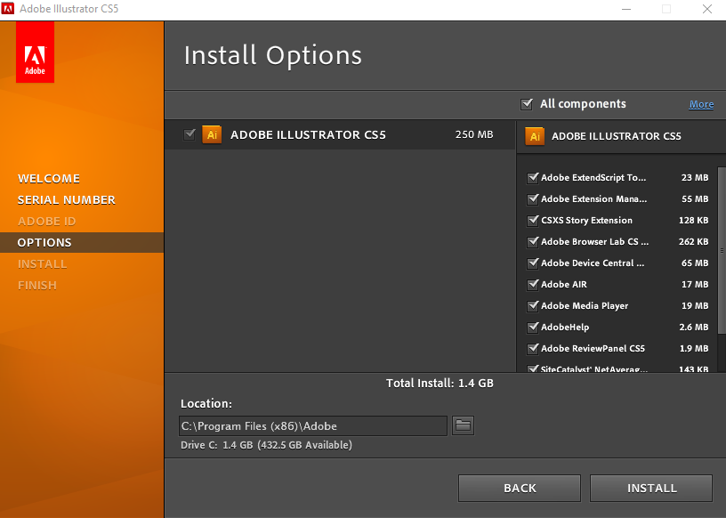Viewport: 726px width, 518px height.
Task: Click the components list scrollbar
Action: coord(722,250)
